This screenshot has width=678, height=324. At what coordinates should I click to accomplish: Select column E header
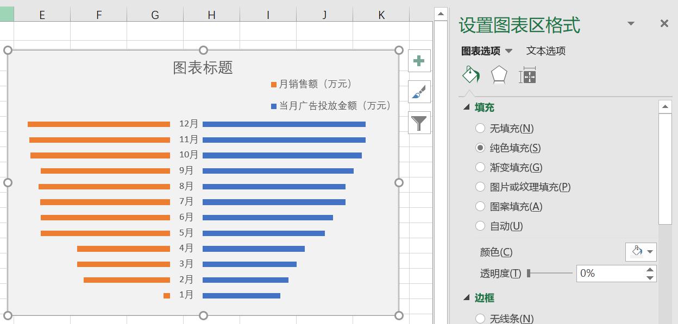[42, 15]
